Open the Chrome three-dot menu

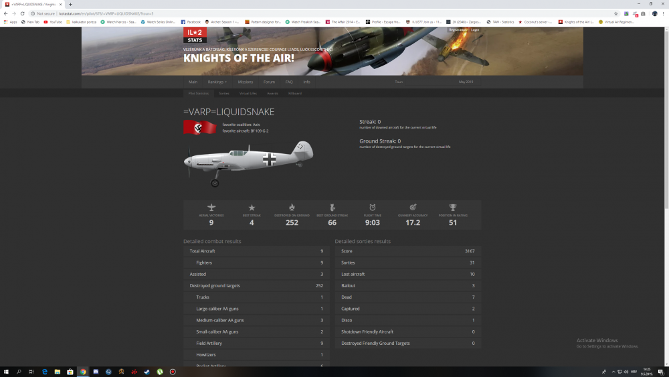[662, 13]
